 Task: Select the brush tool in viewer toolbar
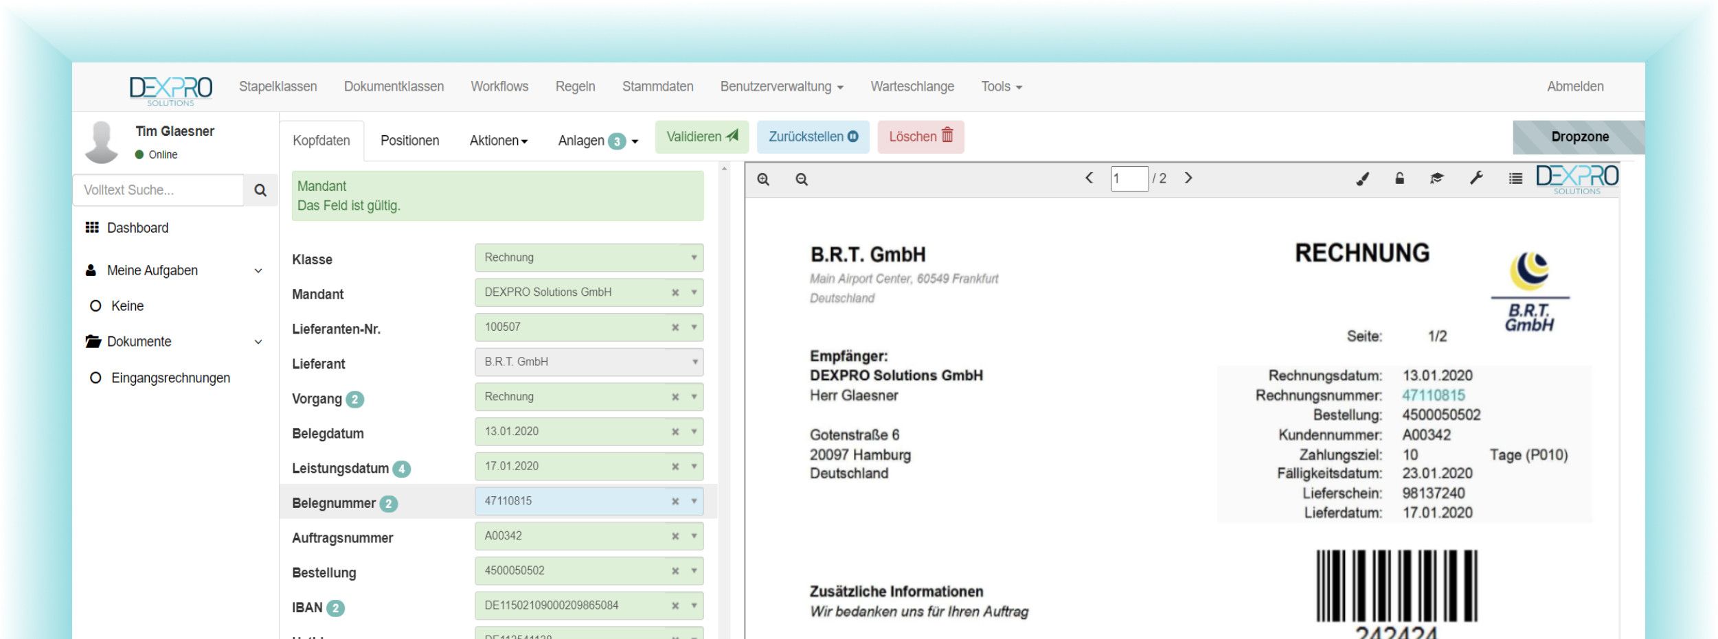(x=1363, y=178)
